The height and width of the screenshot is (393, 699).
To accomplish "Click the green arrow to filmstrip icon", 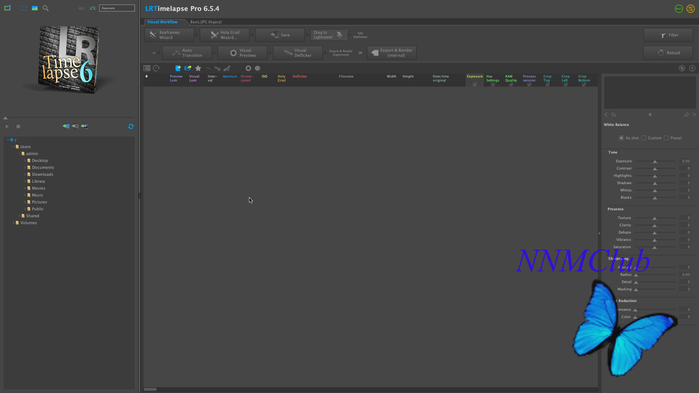I will pos(66,126).
